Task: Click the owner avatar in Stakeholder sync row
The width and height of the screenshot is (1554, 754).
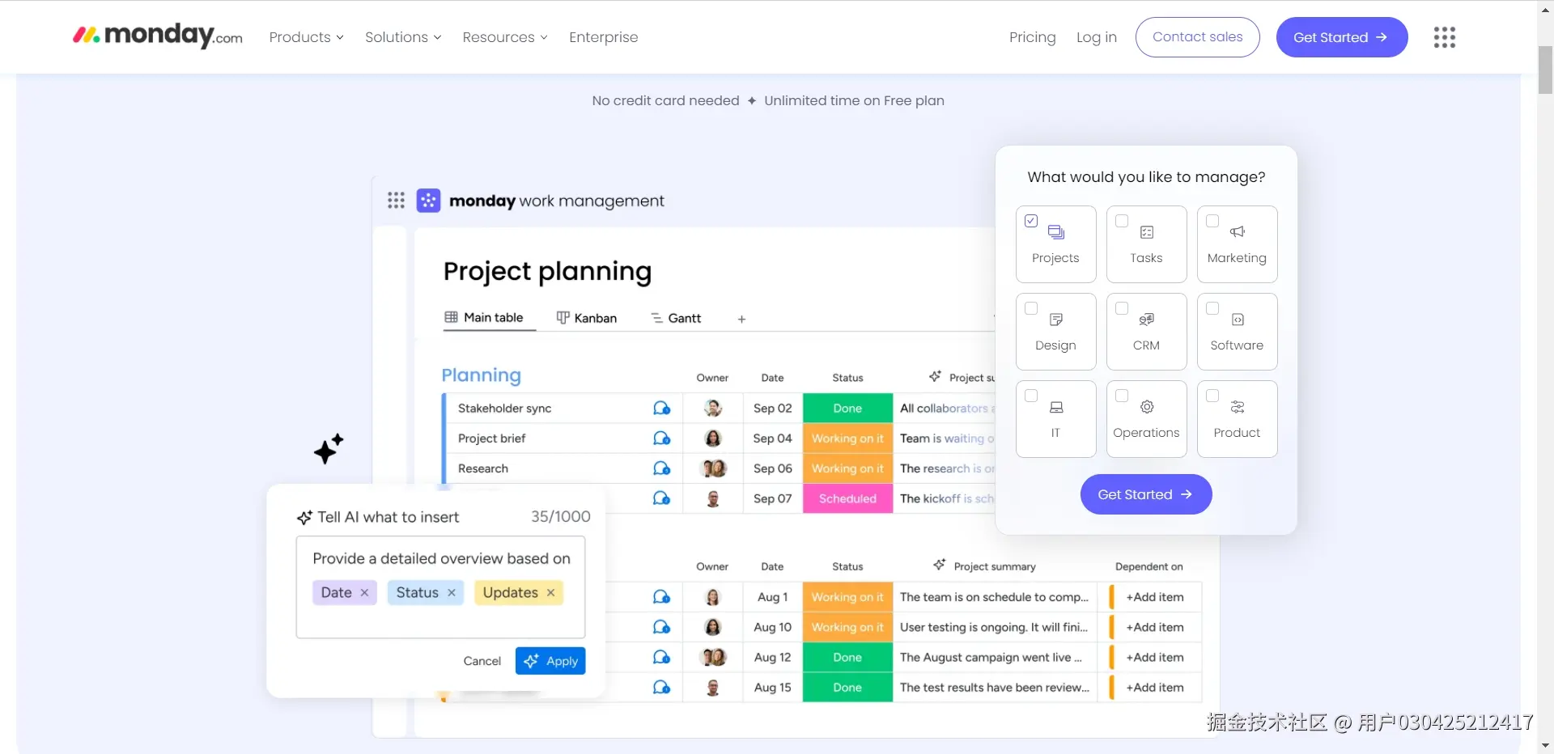Action: click(x=713, y=408)
